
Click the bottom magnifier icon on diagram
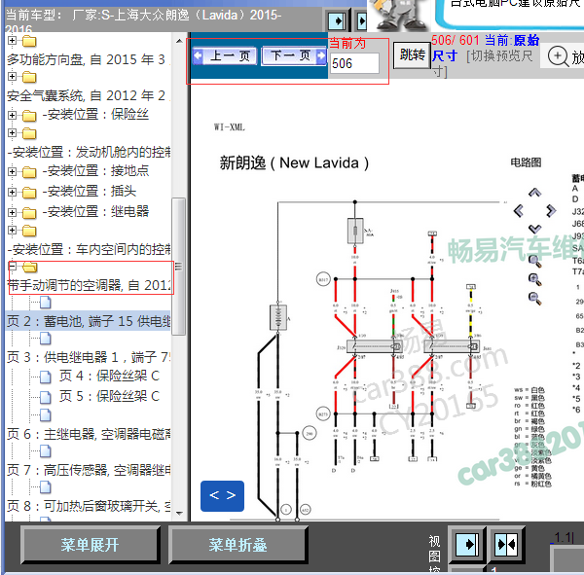pos(534,298)
